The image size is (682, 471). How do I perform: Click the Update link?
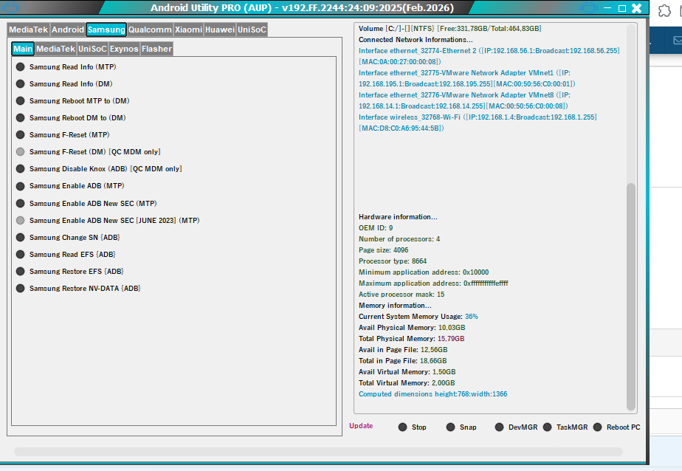coord(361,426)
